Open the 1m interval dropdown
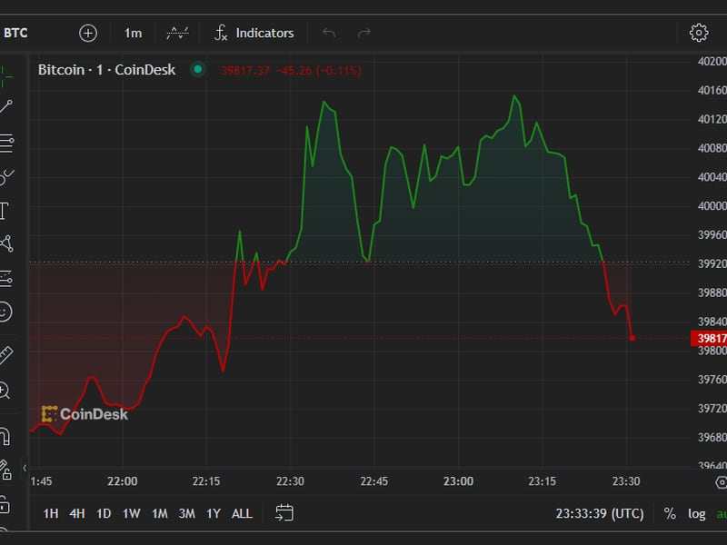Screen dimensions: 727x545 133,34
